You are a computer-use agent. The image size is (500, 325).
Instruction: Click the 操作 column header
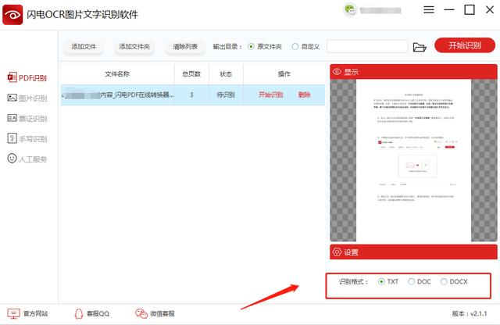284,74
